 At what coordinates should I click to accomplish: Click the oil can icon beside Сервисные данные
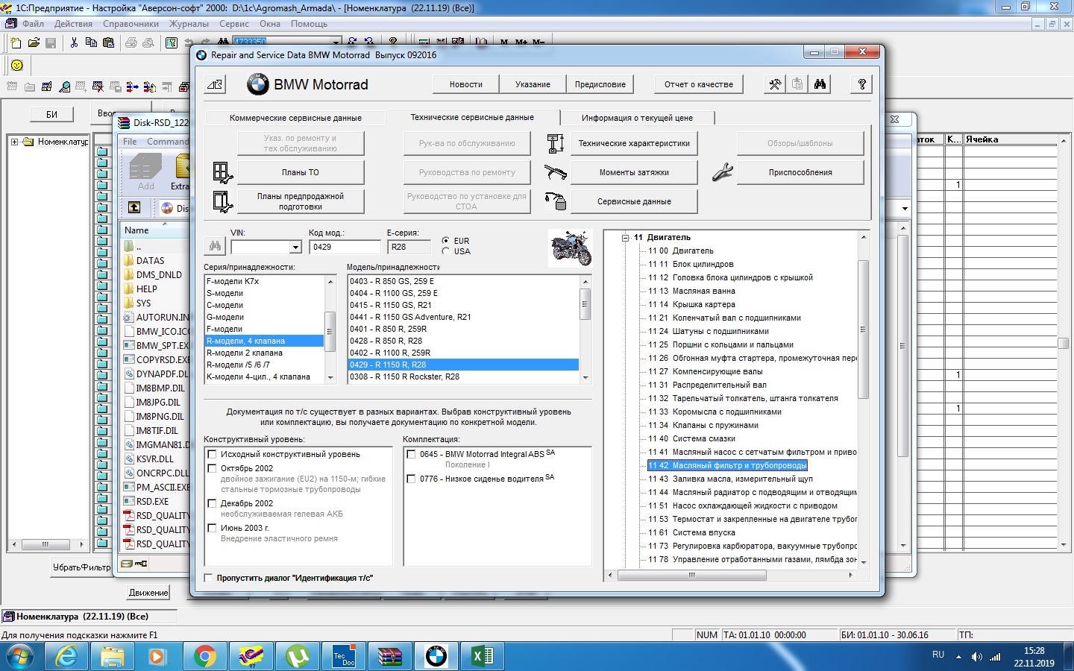(556, 201)
